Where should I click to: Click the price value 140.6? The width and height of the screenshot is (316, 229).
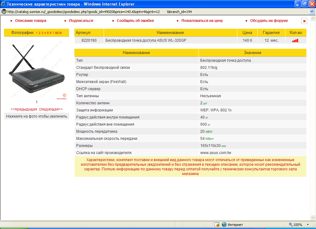coord(247,40)
